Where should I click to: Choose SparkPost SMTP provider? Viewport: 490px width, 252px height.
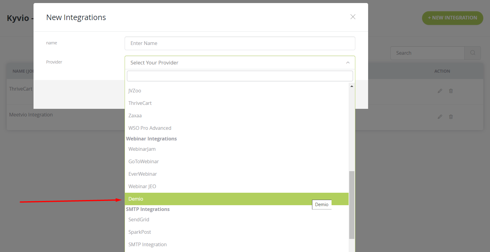pos(236,232)
